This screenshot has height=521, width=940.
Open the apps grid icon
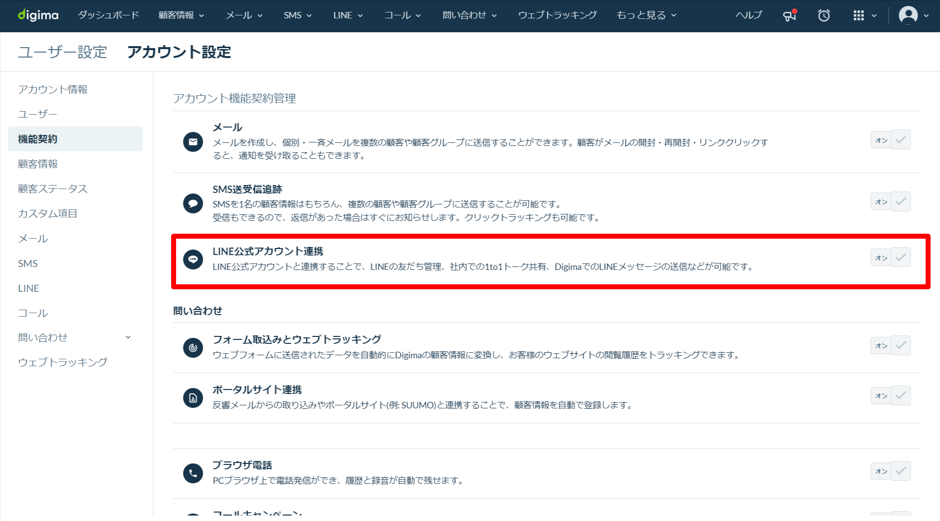click(x=859, y=15)
